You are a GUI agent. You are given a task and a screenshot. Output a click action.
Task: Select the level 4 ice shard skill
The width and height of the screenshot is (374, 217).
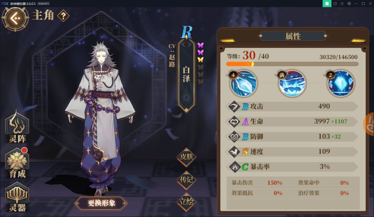pos(243,83)
